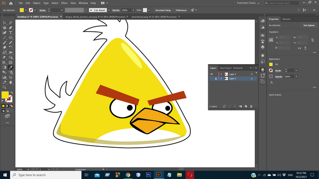This screenshot has height=179, width=319.
Task: Toggle Constrain Width and Height Proportions link
Action: [313, 40]
